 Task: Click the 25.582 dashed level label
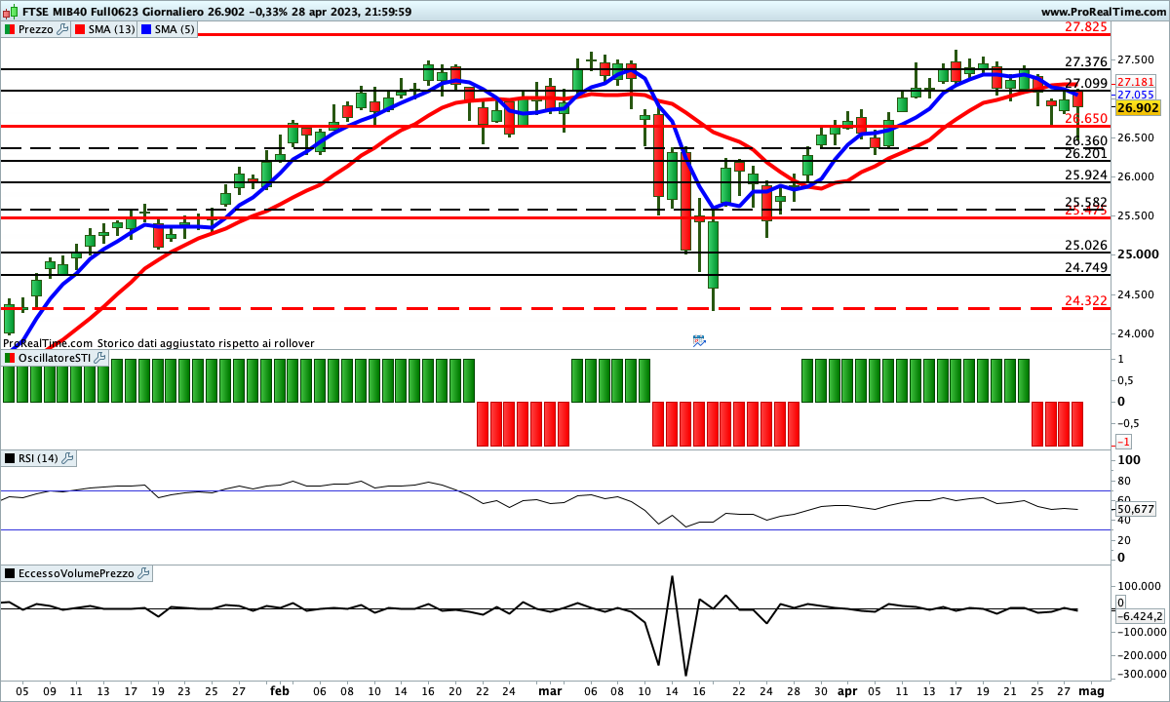tap(1085, 202)
